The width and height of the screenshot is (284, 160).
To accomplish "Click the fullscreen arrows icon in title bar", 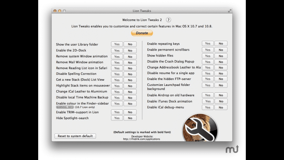I will pyautogui.click(x=229, y=11).
